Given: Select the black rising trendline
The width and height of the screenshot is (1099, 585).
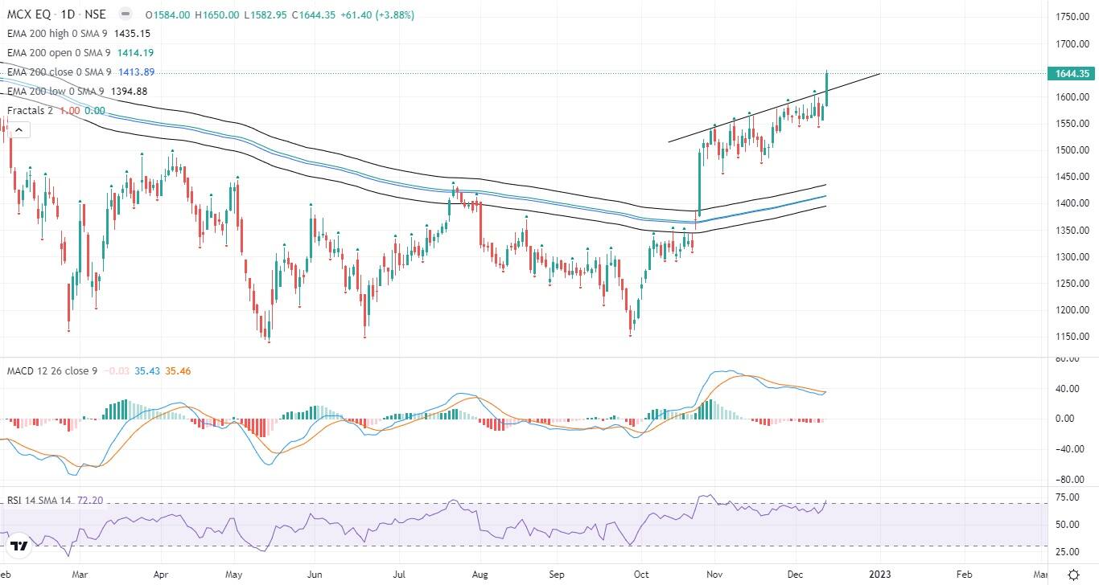Looking at the screenshot, I should coord(774,108).
